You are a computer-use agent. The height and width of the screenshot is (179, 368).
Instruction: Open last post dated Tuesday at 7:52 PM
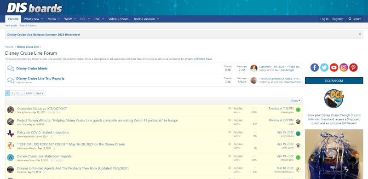pos(281,108)
